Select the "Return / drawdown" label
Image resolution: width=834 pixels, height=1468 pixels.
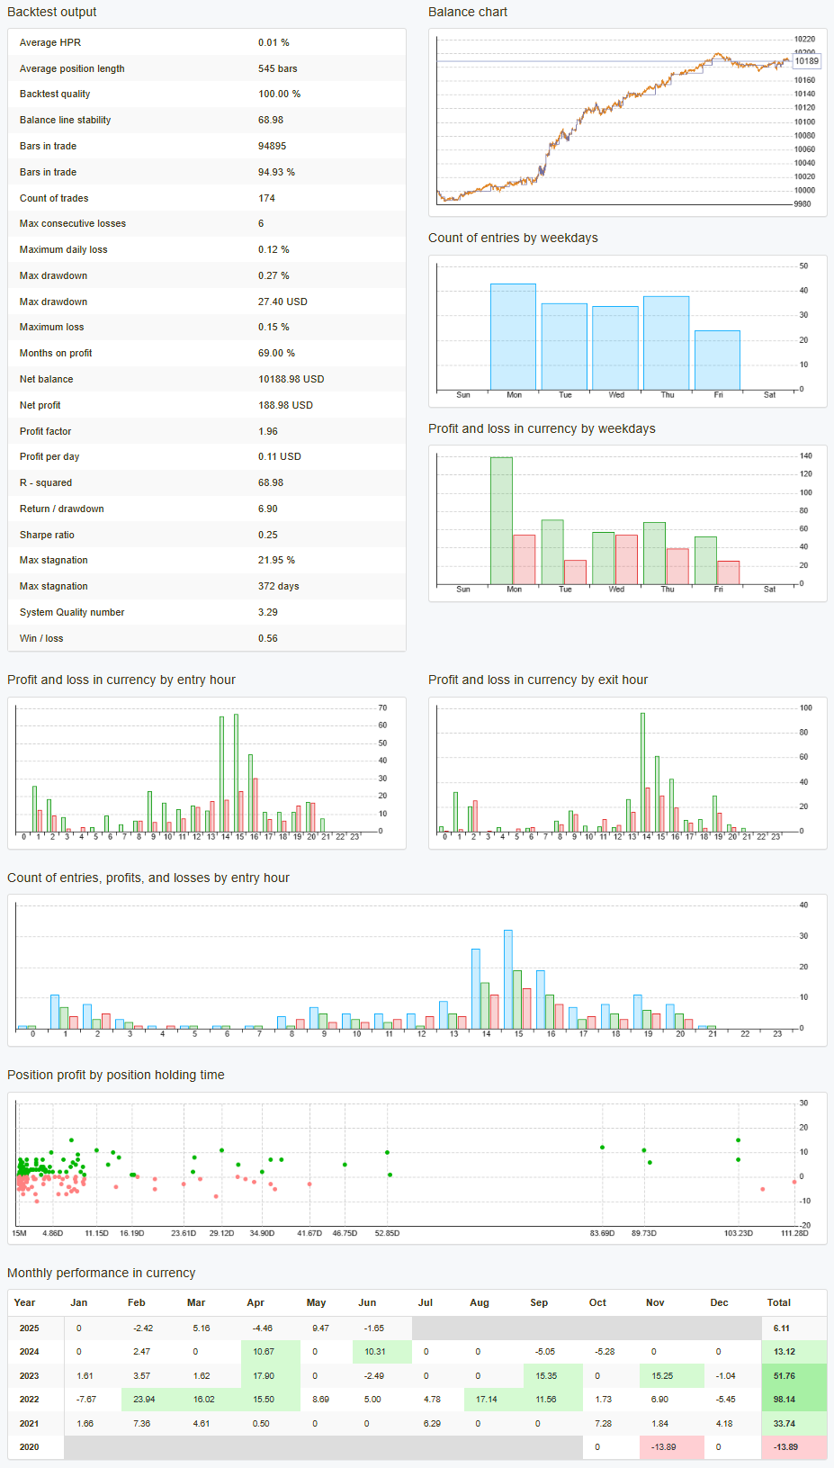(62, 509)
